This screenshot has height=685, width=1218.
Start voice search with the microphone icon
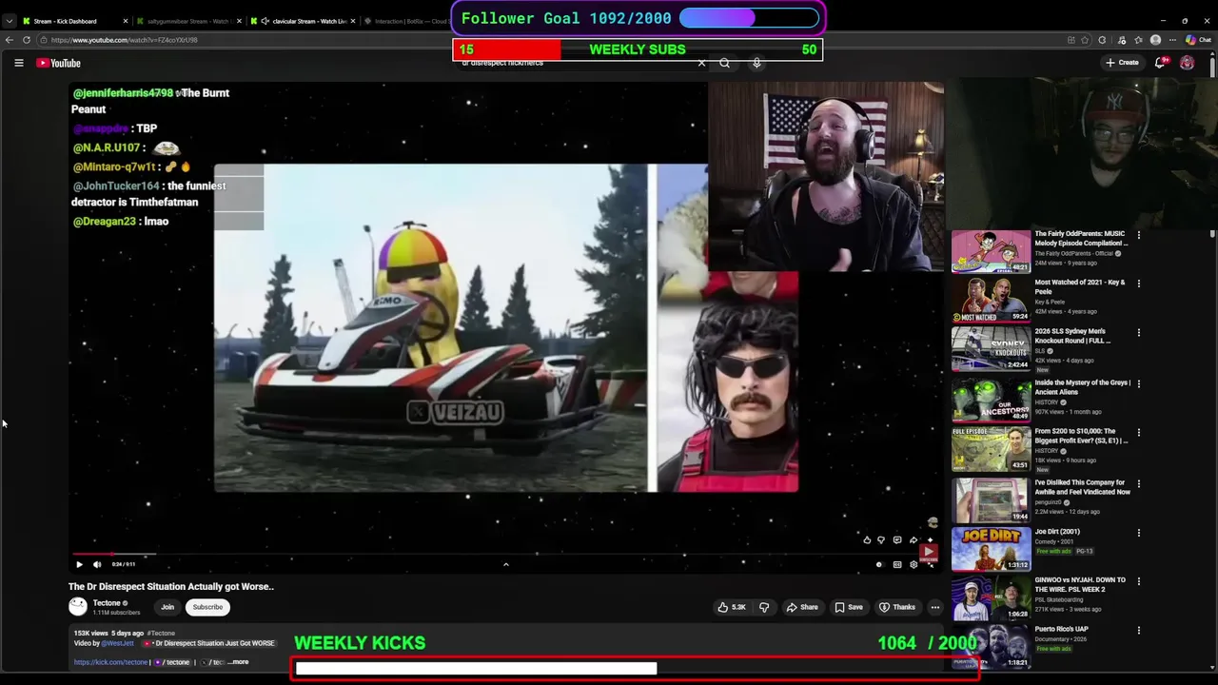click(x=756, y=63)
